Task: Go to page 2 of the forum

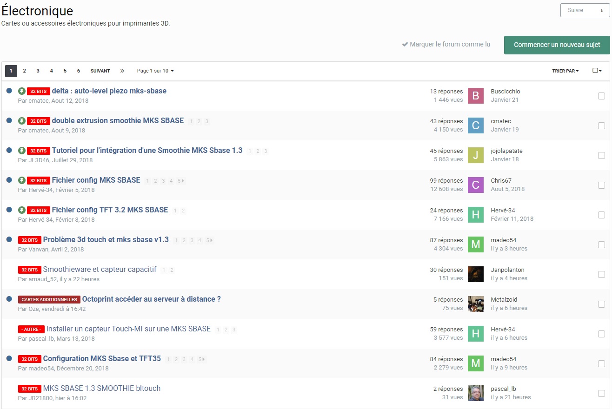Action: (x=25, y=71)
